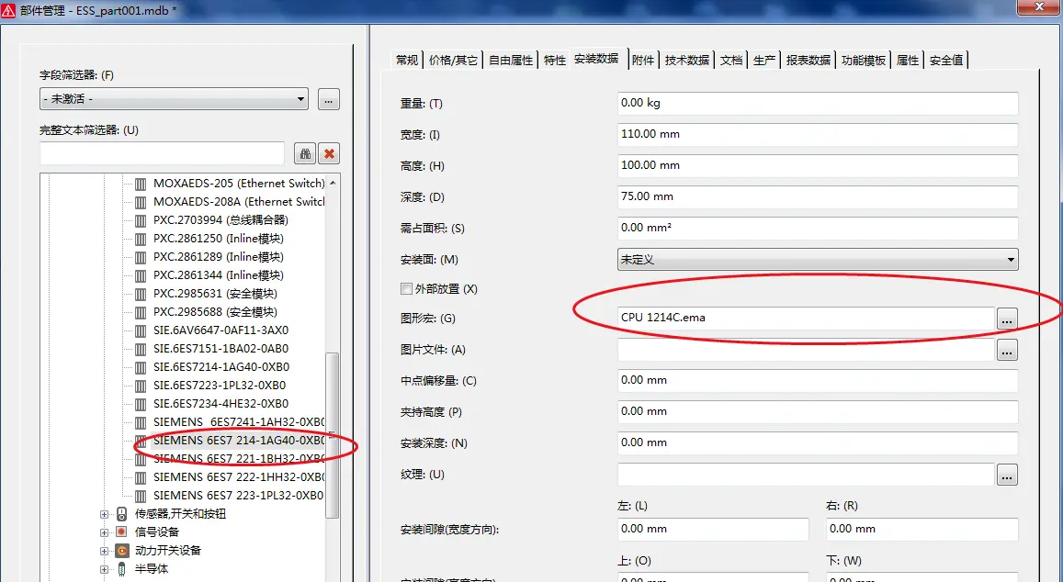Click the 完整文本筛选器 text box
1063x582 pixels.
162,153
